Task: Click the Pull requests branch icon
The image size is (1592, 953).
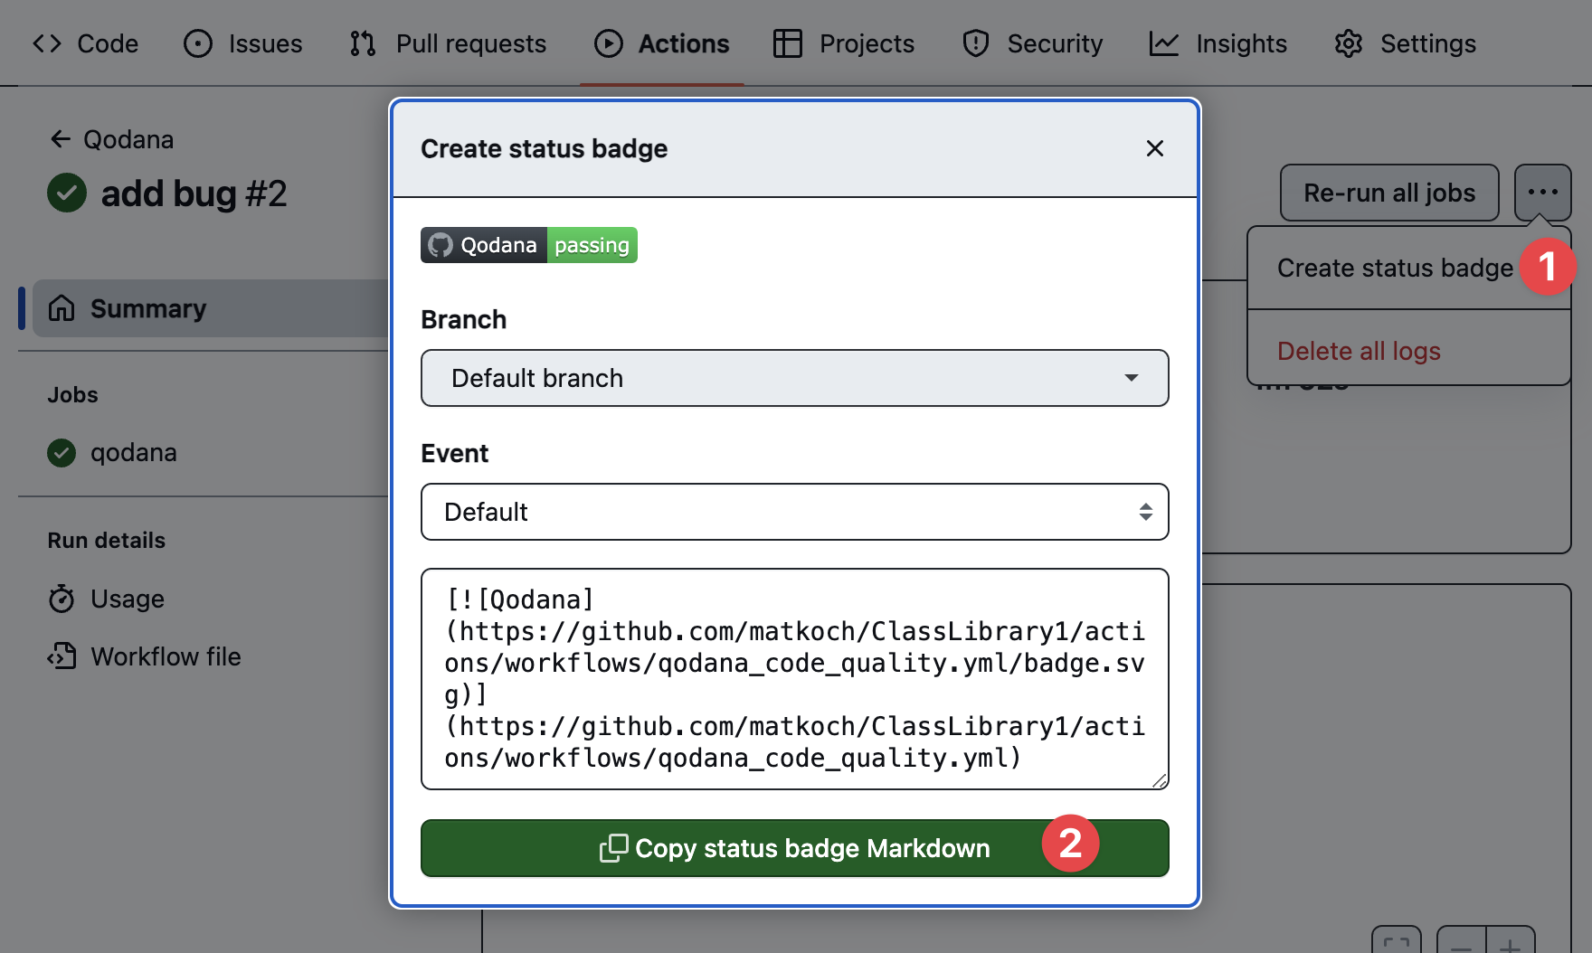Action: tap(363, 43)
